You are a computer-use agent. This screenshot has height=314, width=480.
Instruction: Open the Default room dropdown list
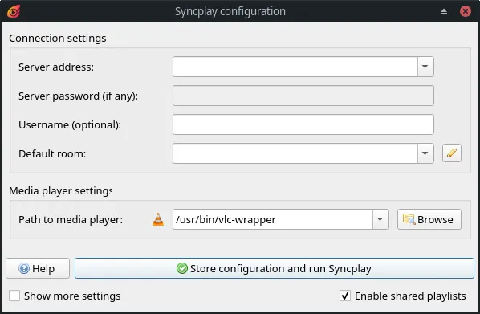tap(425, 153)
